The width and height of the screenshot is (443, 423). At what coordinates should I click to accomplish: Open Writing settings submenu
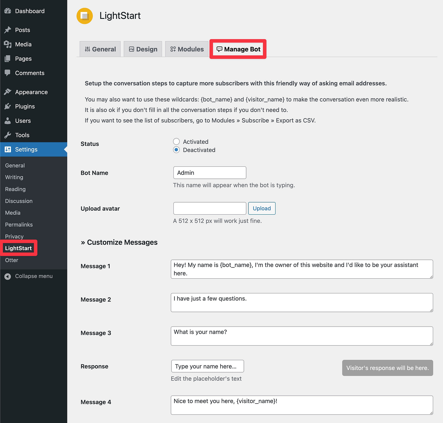coord(14,177)
